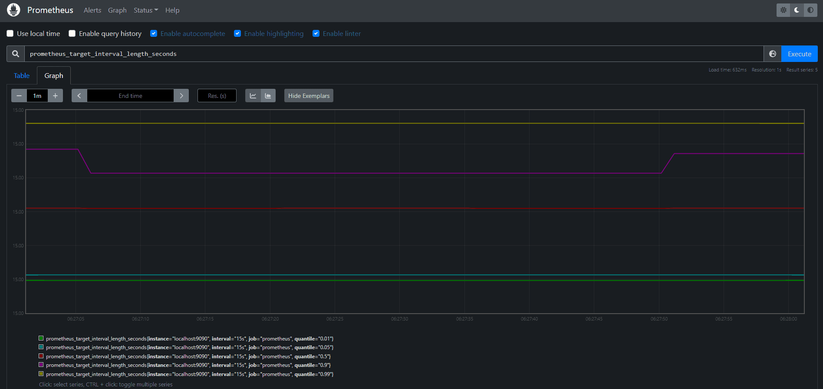Click x-axis label 06:27:05

76,319
